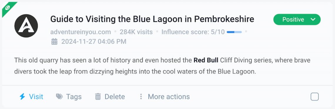335x109 pixels.
Task: Click the calendar icon beside the date
Action: pos(54,41)
